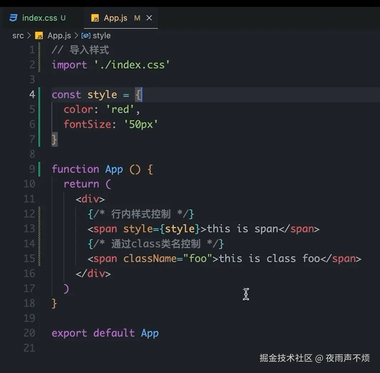The width and height of the screenshot is (380, 373).
Task: Click the '行内样式控制' JSX comment
Action: [x=140, y=214]
